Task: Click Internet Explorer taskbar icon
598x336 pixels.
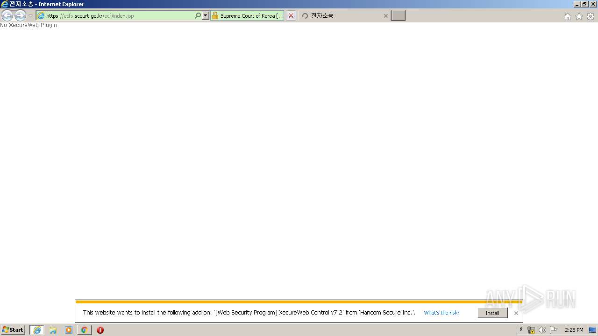Action: click(37, 330)
